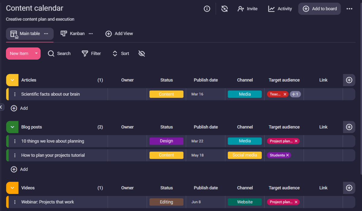Click the purple Design status label
This screenshot has height=211, width=362.
click(166, 141)
